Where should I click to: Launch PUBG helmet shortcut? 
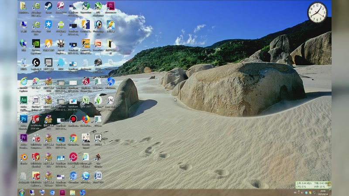point(98,63)
